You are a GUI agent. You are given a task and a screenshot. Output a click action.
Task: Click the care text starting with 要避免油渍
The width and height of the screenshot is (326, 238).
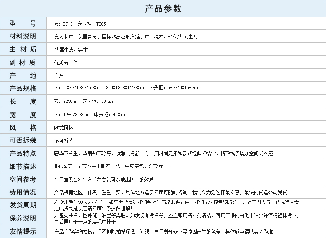click(177, 218)
